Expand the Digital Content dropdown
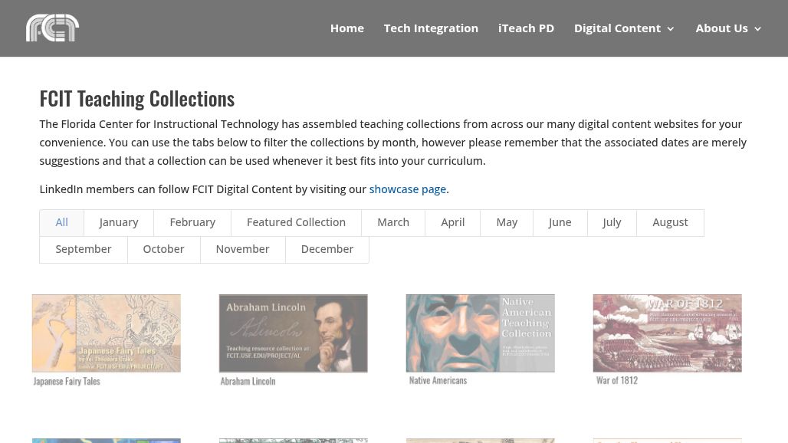This screenshot has width=788, height=443. 624,28
